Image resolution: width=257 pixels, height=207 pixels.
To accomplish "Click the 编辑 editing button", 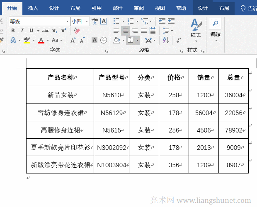I will pyautogui.click(x=215, y=28).
